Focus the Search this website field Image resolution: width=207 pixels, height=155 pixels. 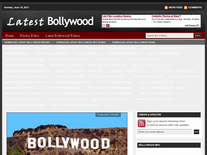tap(170, 36)
